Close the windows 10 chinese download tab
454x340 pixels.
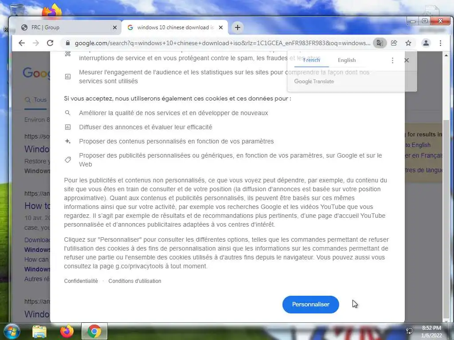(x=221, y=27)
